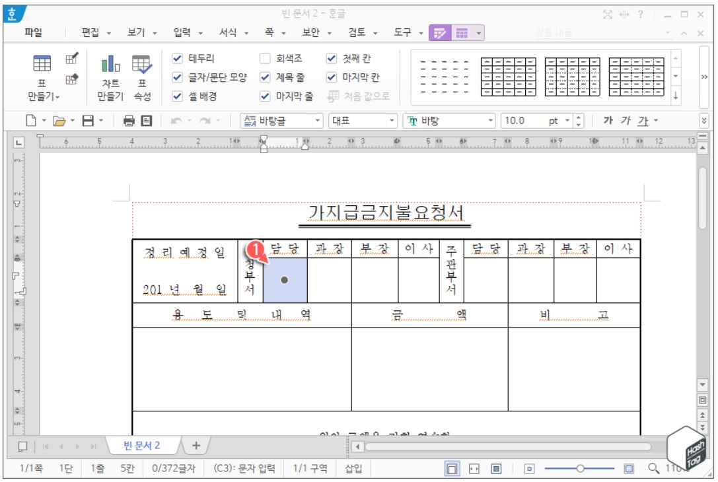Viewport: 718px width, 482px height.
Task: Click the undo arrow icon
Action: click(x=176, y=121)
